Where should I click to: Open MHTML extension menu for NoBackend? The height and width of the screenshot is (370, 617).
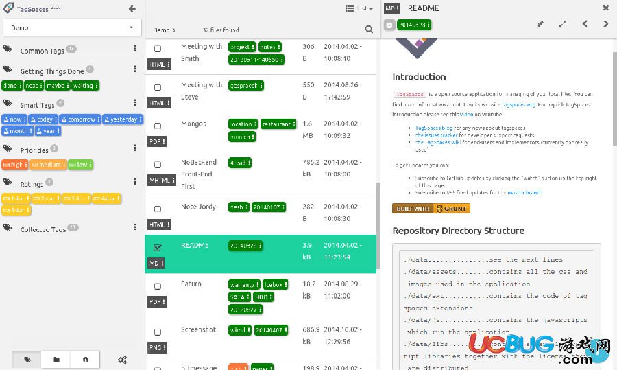click(x=162, y=180)
